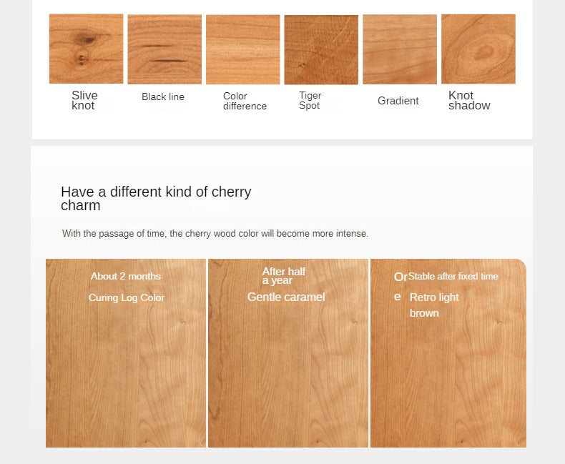Click the "Curing Log Color" text

[127, 297]
